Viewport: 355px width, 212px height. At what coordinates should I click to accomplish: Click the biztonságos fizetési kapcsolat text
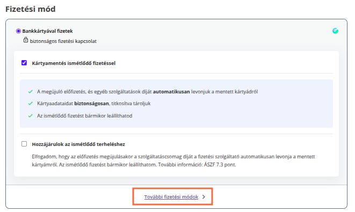pyautogui.click(x=63, y=41)
